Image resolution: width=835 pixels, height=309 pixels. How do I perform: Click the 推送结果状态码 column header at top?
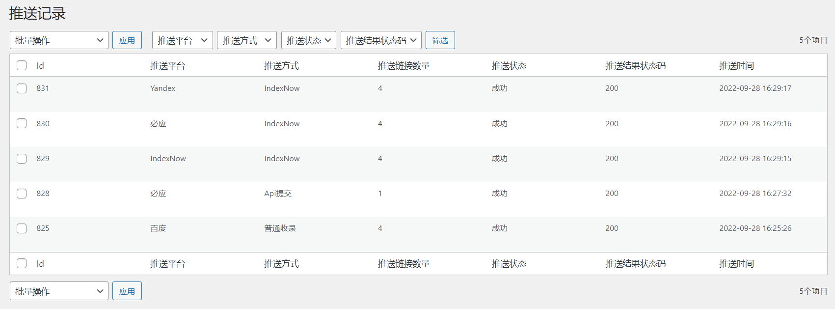point(636,66)
